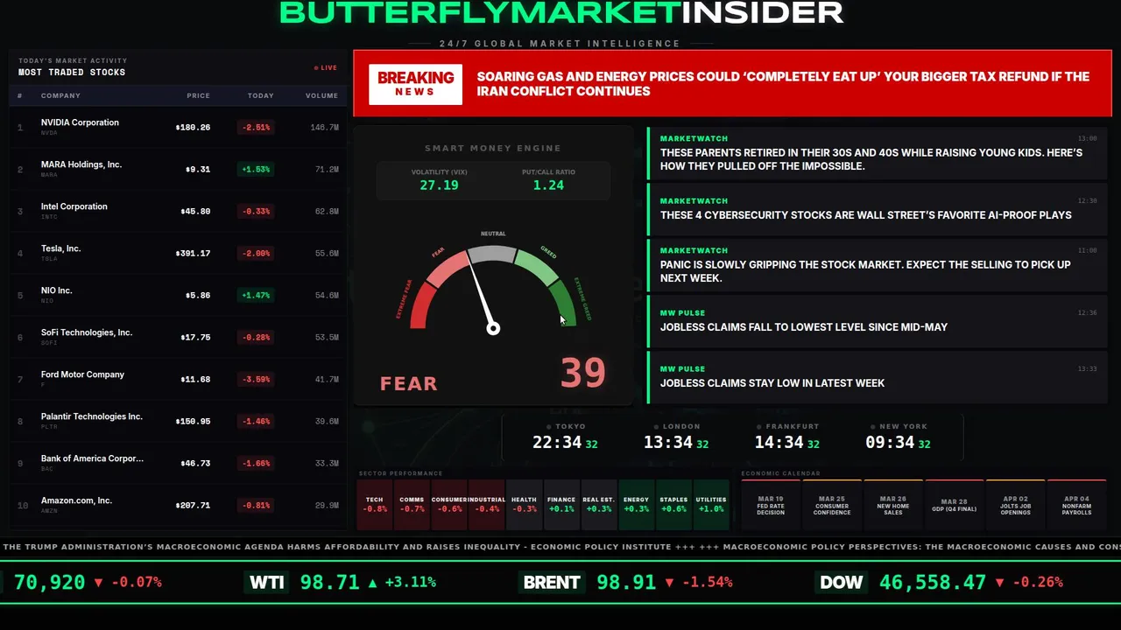The image size is (1121, 630).
Task: Sort by the Company column header
Action: [60, 95]
